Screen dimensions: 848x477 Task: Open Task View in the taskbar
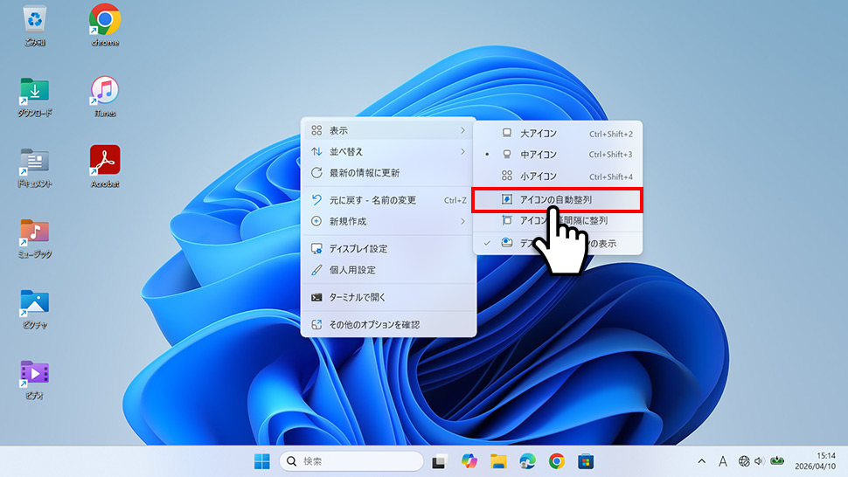[x=439, y=461]
